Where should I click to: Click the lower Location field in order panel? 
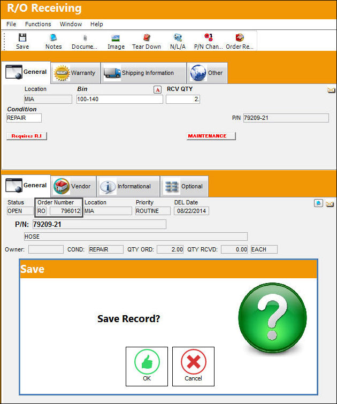coord(108,211)
